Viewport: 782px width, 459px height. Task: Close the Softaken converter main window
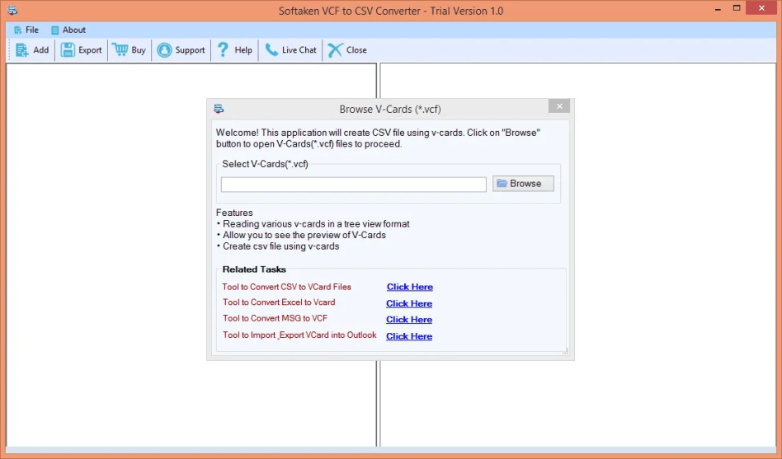[761, 8]
